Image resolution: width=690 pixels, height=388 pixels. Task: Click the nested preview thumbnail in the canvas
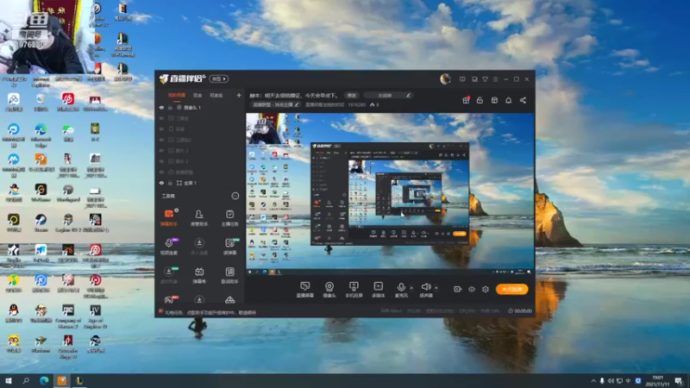390,194
